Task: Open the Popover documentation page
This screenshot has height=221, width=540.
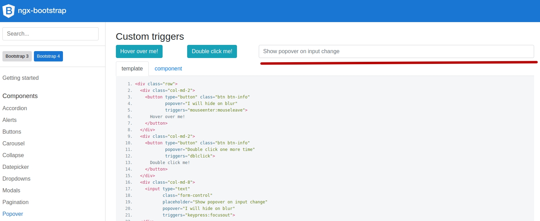Action: point(13,214)
